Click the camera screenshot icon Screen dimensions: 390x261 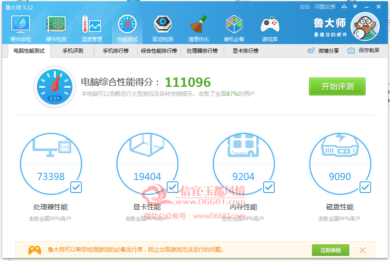point(351,50)
